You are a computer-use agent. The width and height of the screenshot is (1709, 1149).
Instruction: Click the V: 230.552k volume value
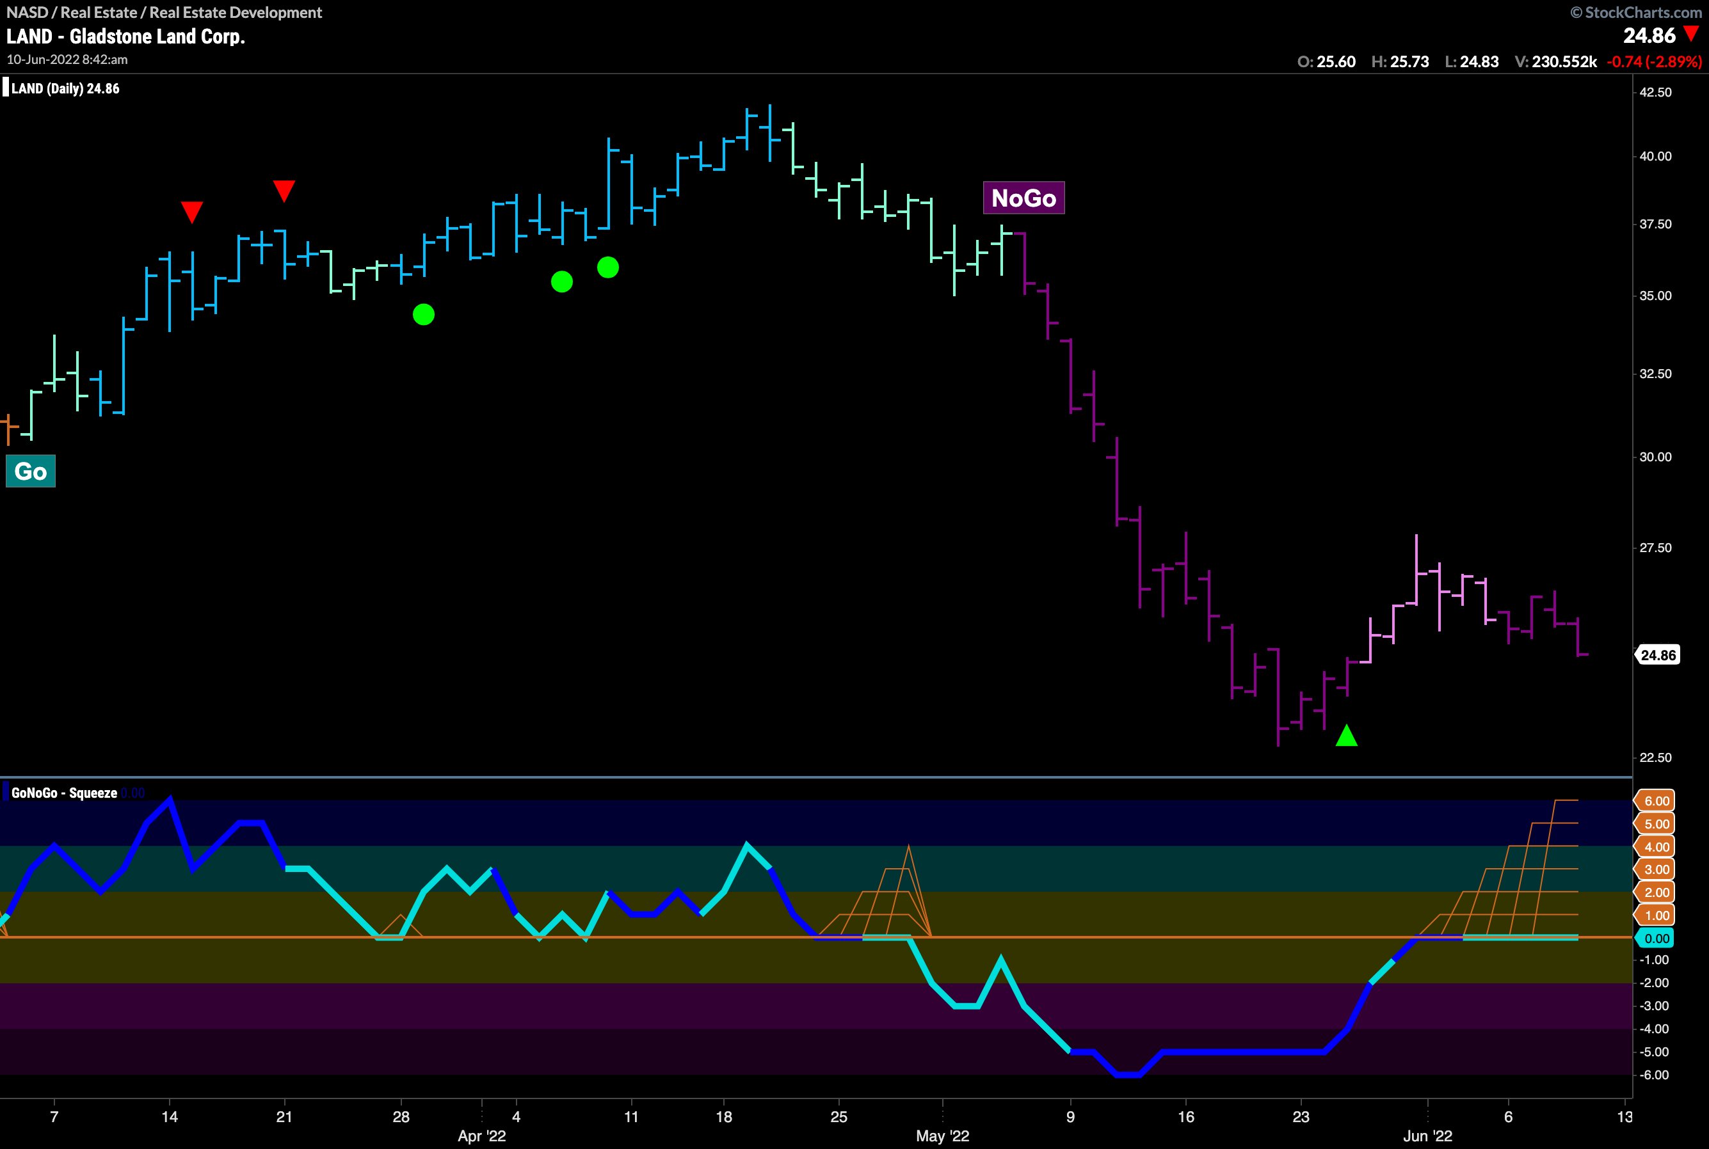pyautogui.click(x=1556, y=61)
